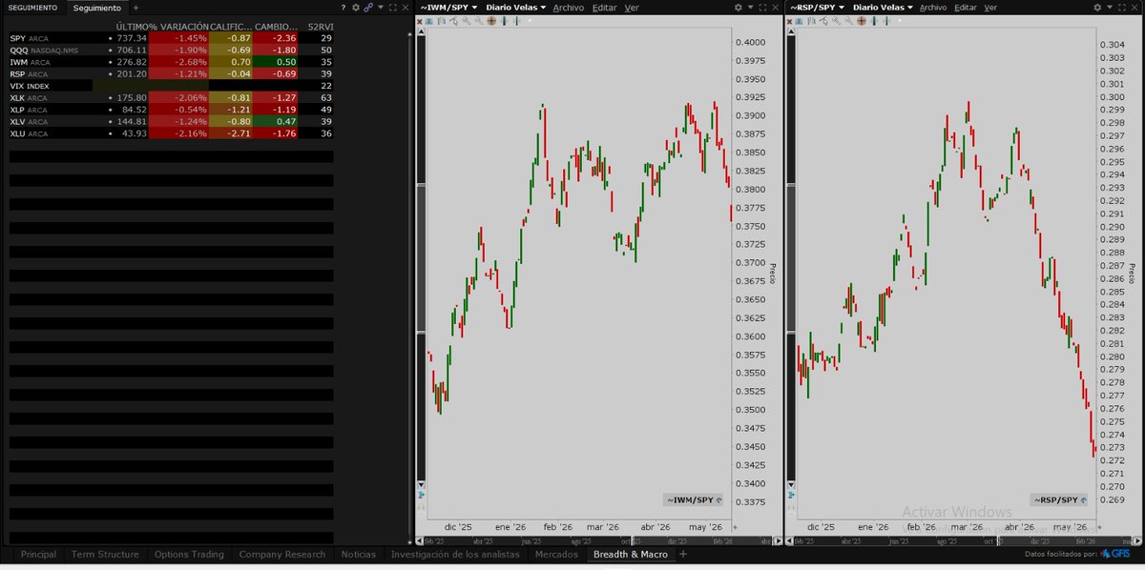Viewport: 1145px width, 570px height.
Task: Switch to Company Research tab
Action: click(281, 554)
